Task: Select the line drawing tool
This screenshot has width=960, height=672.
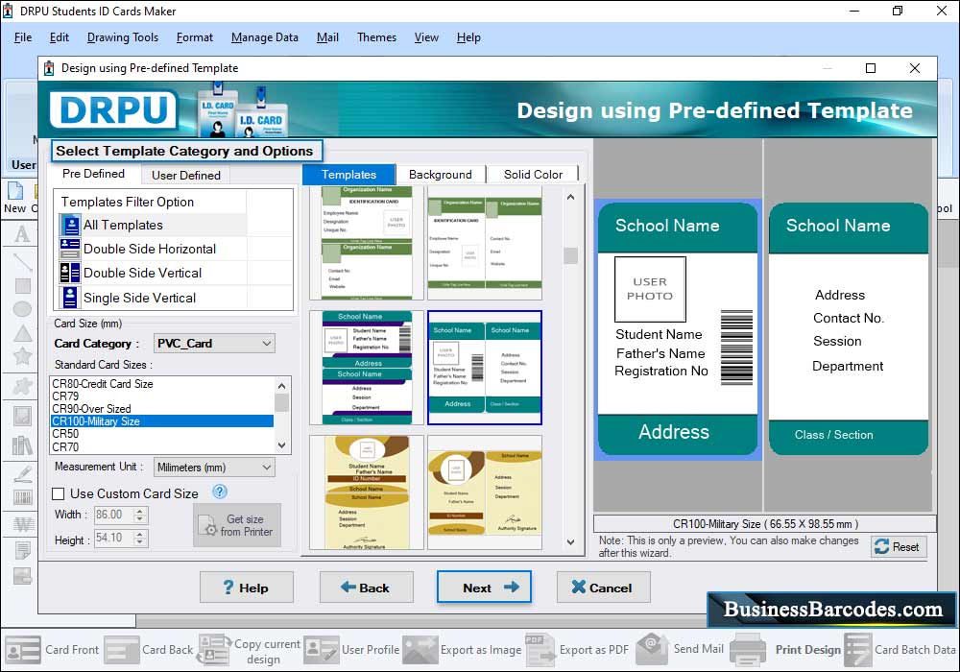Action: (23, 261)
